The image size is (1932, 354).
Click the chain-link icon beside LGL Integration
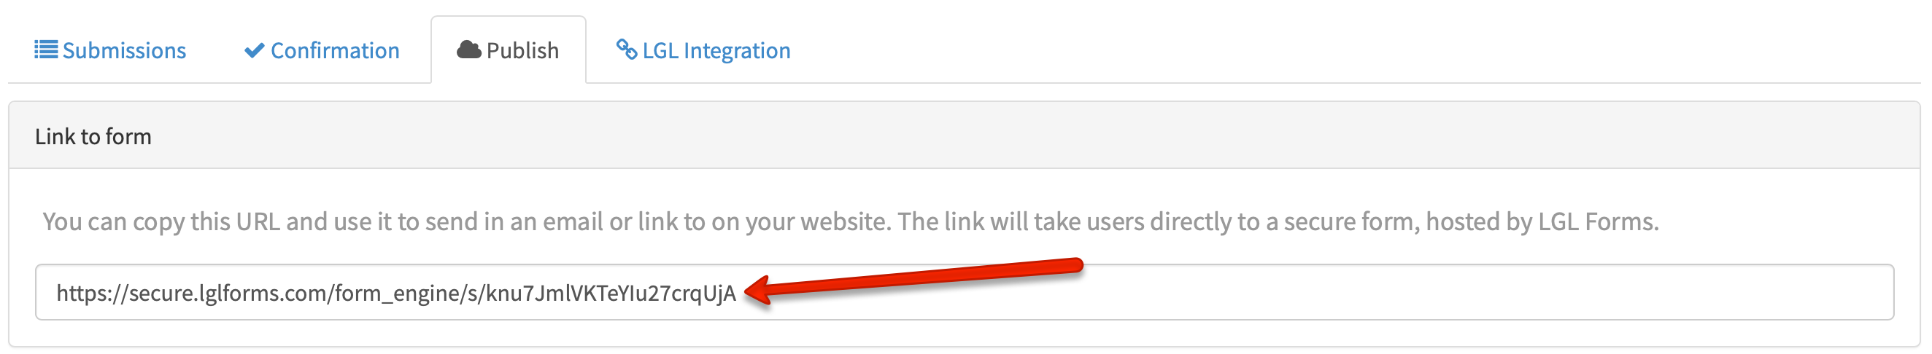[x=626, y=49]
